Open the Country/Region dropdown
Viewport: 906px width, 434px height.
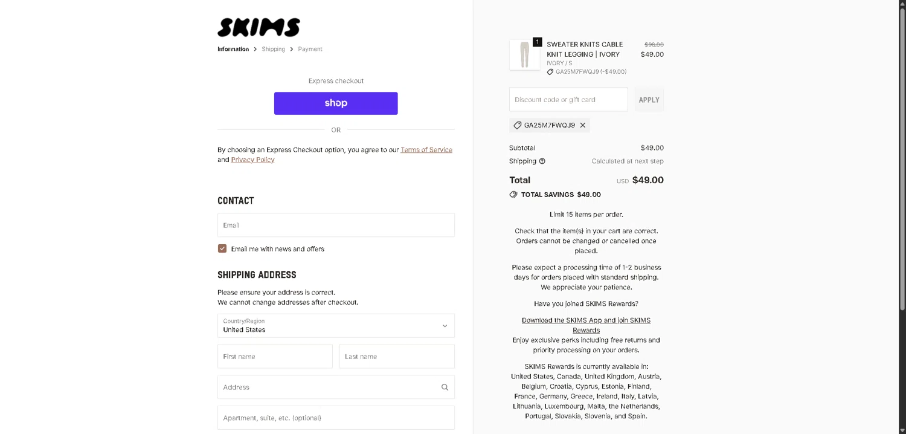336,326
